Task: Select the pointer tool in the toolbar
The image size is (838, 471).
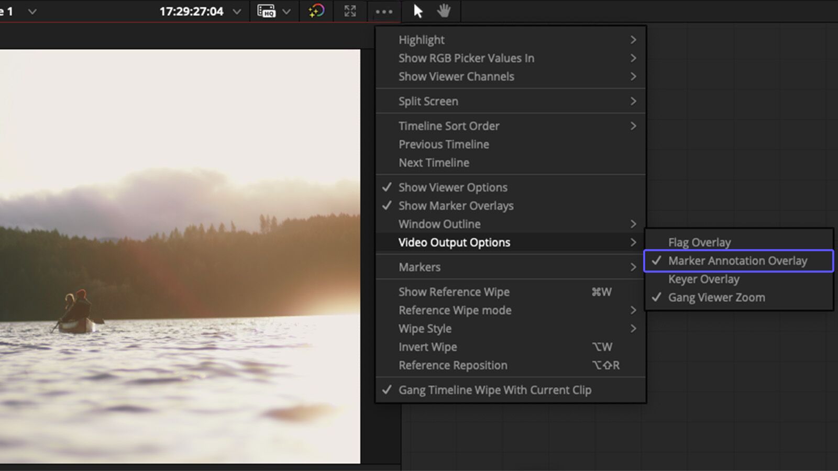Action: [416, 11]
